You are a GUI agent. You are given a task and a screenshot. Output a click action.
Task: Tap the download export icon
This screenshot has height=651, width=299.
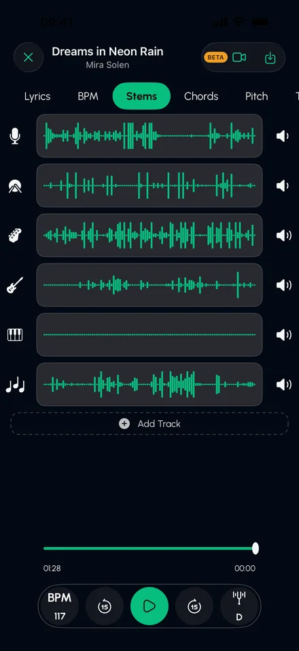pos(270,58)
